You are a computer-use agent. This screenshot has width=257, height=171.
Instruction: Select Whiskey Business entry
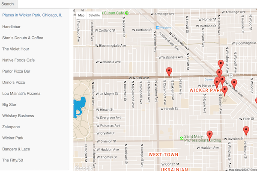click(x=18, y=116)
